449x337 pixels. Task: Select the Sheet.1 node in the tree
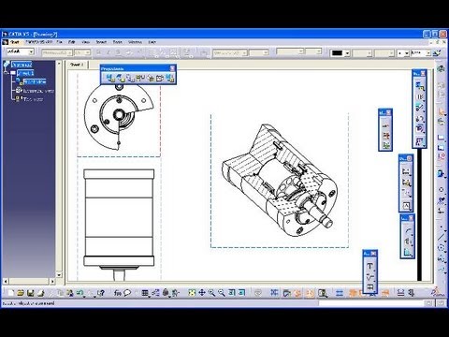[x=25, y=73]
